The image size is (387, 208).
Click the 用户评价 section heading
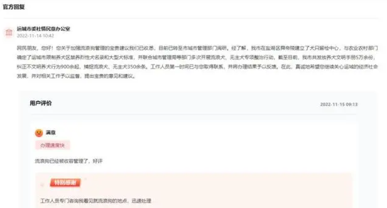[x=41, y=103]
